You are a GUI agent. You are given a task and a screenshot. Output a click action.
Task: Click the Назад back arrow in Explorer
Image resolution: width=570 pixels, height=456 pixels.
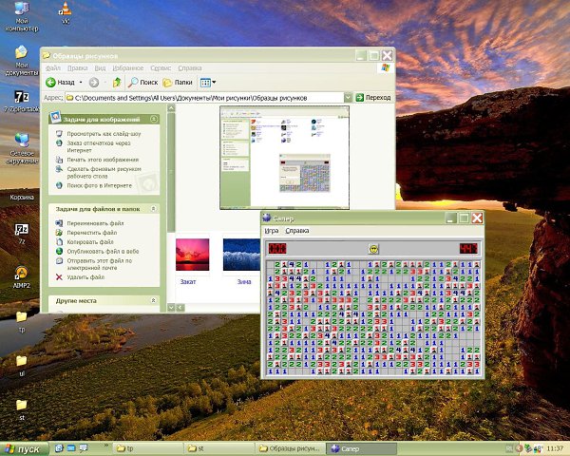tap(50, 83)
